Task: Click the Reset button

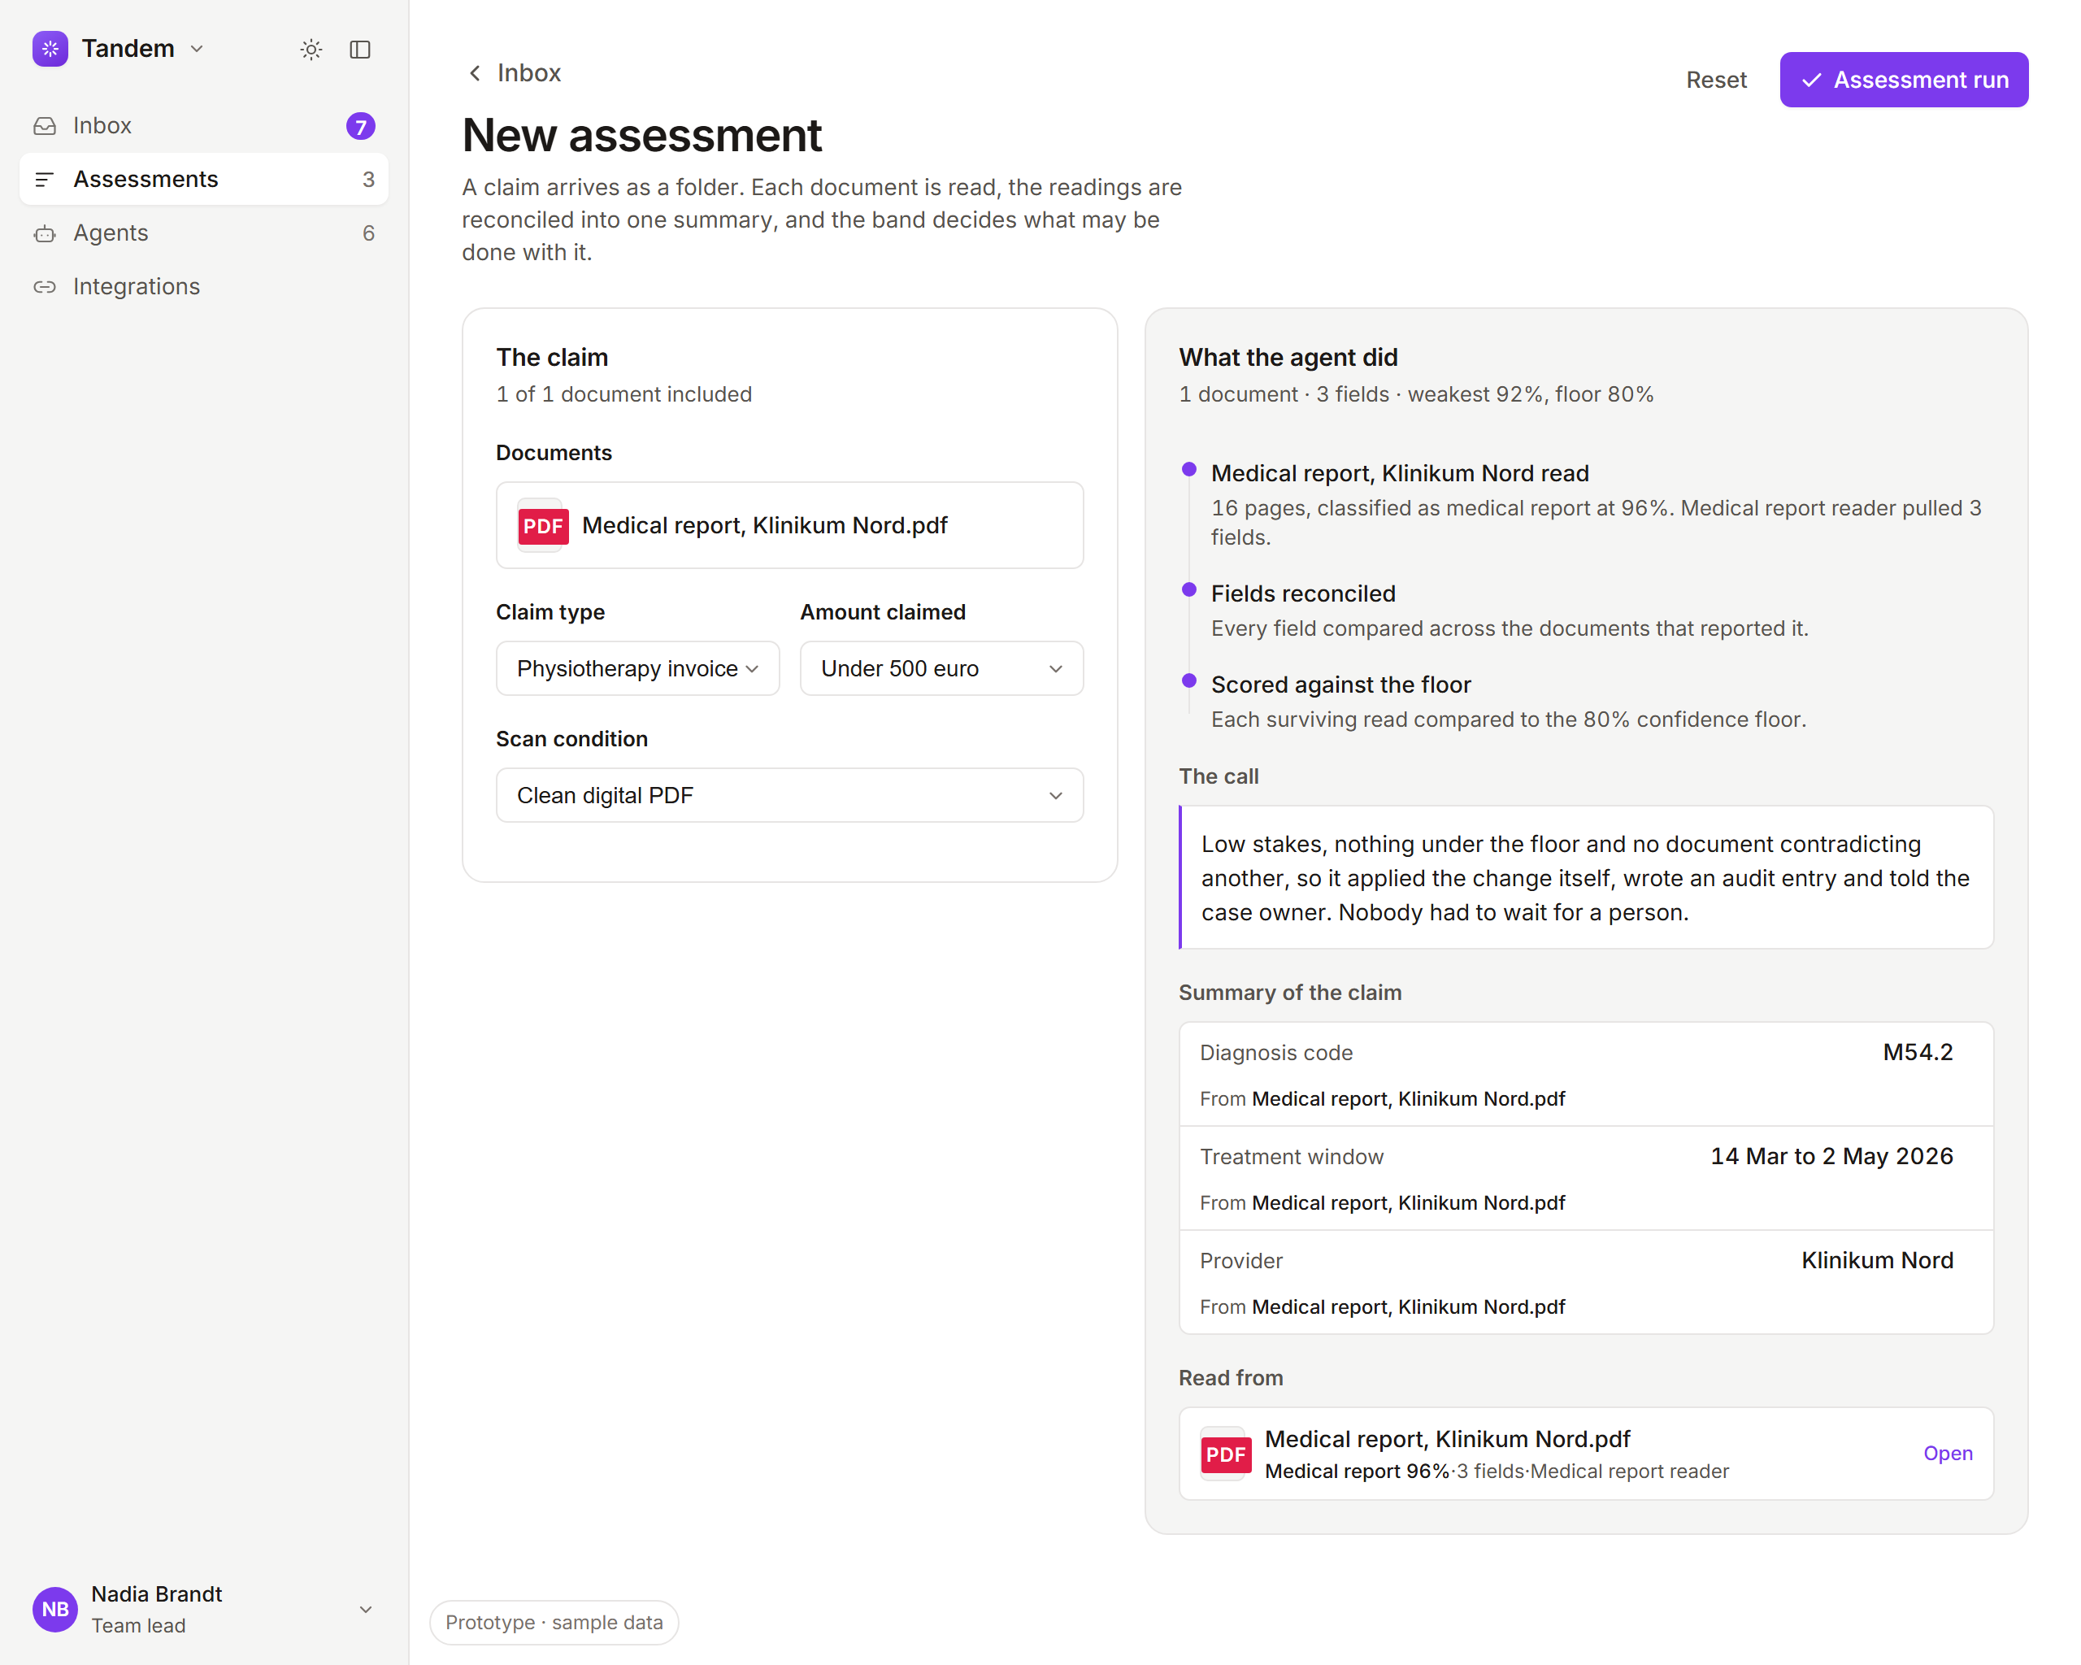Action: (1716, 80)
